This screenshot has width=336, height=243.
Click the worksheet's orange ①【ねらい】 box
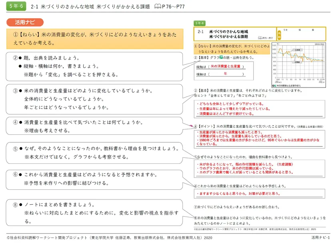coord(232,49)
